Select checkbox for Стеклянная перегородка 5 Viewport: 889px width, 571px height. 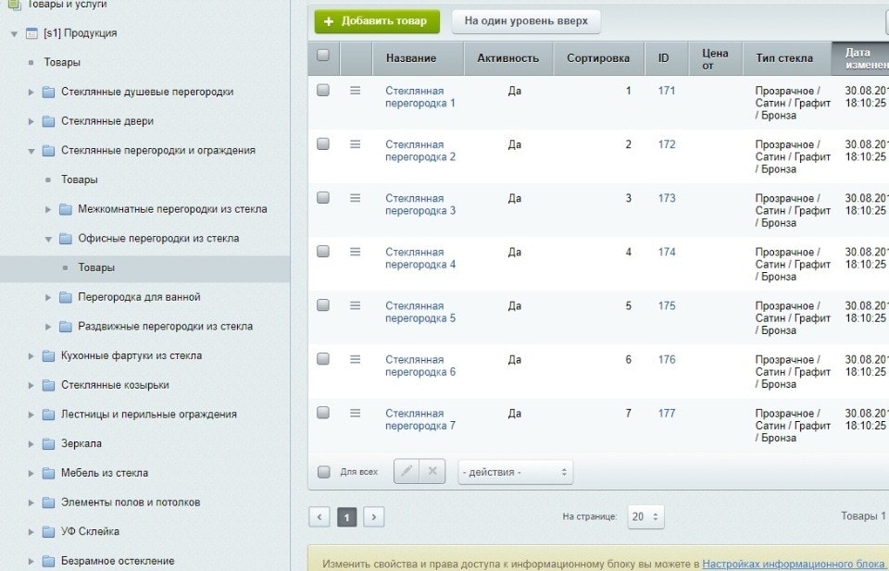click(x=323, y=305)
